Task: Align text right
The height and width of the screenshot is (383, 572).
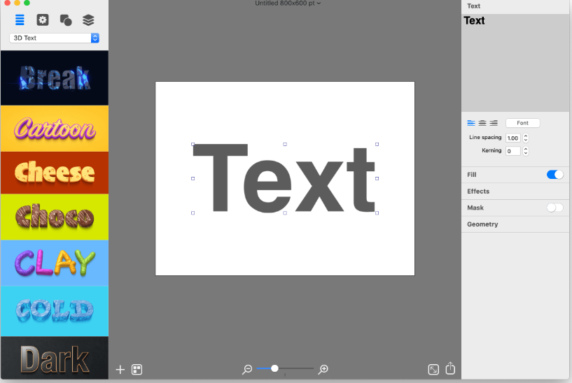Action: click(x=494, y=123)
